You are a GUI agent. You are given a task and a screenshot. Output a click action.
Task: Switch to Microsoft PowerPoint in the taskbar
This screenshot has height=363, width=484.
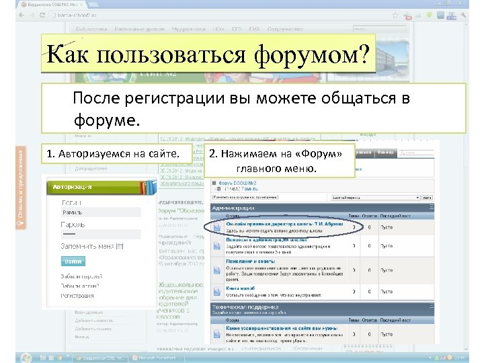[x=156, y=358]
